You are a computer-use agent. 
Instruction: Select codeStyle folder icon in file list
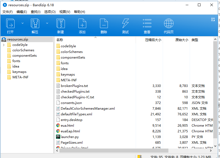tap(58, 46)
